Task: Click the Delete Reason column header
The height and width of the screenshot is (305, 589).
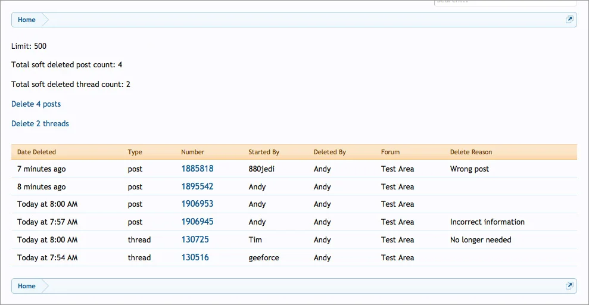Action: click(471, 152)
